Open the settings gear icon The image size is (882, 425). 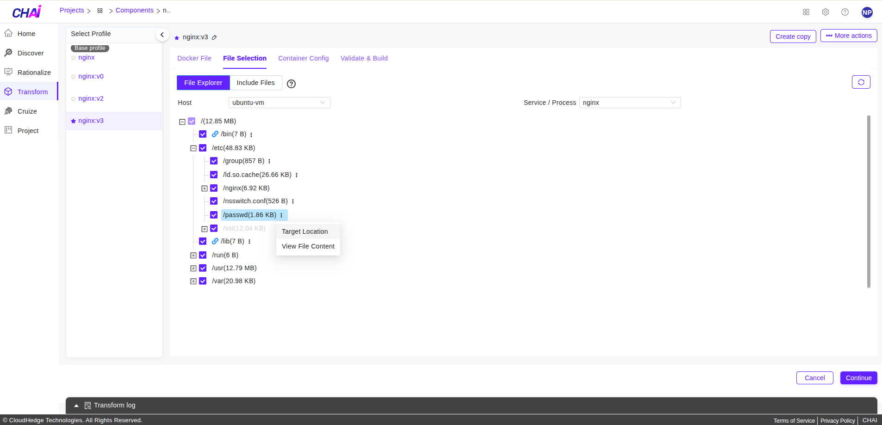tap(826, 12)
